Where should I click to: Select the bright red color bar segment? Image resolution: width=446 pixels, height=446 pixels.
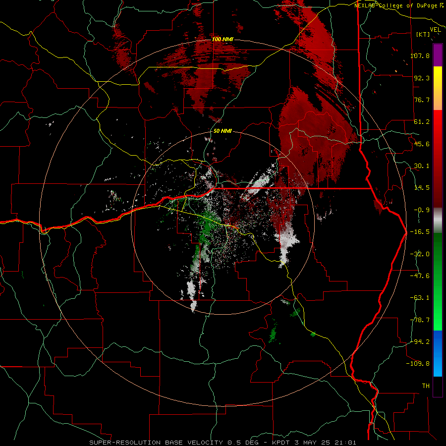(438, 159)
